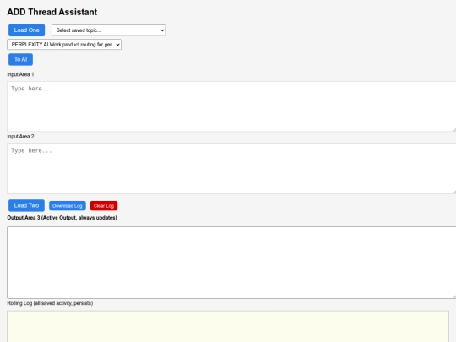Clear the rolling log
The width and height of the screenshot is (456, 342).
pyautogui.click(x=104, y=205)
